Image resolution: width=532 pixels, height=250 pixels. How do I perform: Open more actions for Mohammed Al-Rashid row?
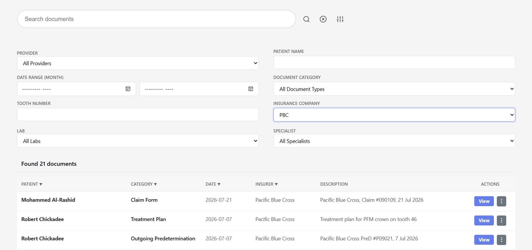pos(501,201)
